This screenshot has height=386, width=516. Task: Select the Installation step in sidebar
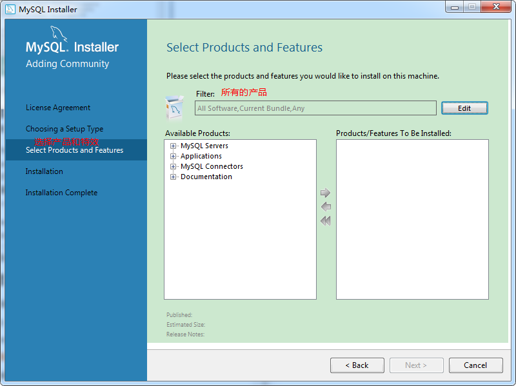[x=45, y=171]
